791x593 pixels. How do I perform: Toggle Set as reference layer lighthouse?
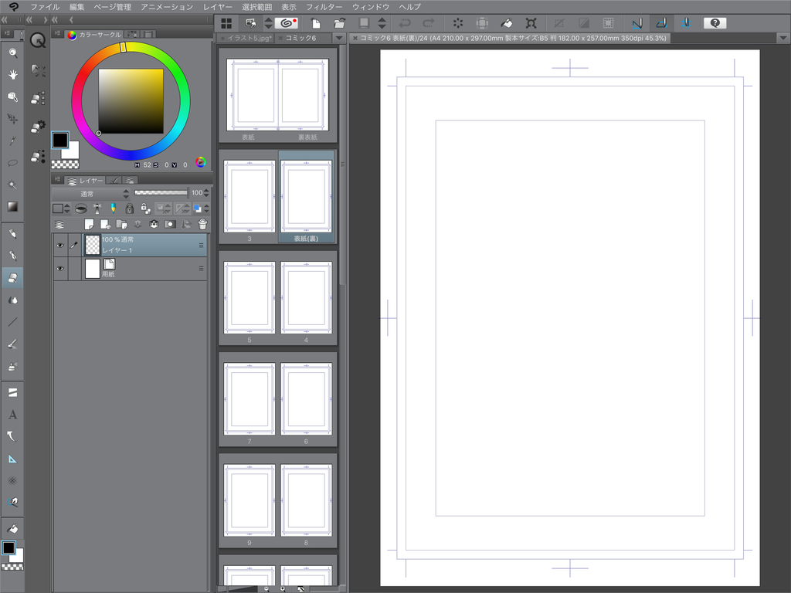97,208
